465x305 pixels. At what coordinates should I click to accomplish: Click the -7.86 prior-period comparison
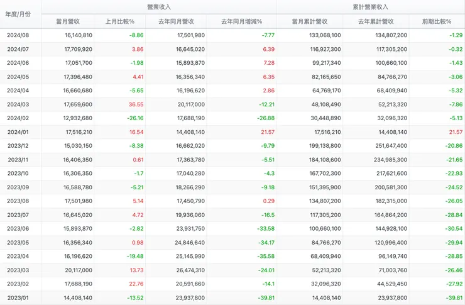click(x=456, y=104)
